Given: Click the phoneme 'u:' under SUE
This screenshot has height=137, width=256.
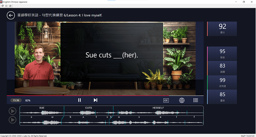Looking at the screenshot, I should (x=52, y=117).
